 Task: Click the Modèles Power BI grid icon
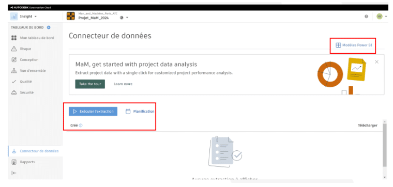click(338, 45)
